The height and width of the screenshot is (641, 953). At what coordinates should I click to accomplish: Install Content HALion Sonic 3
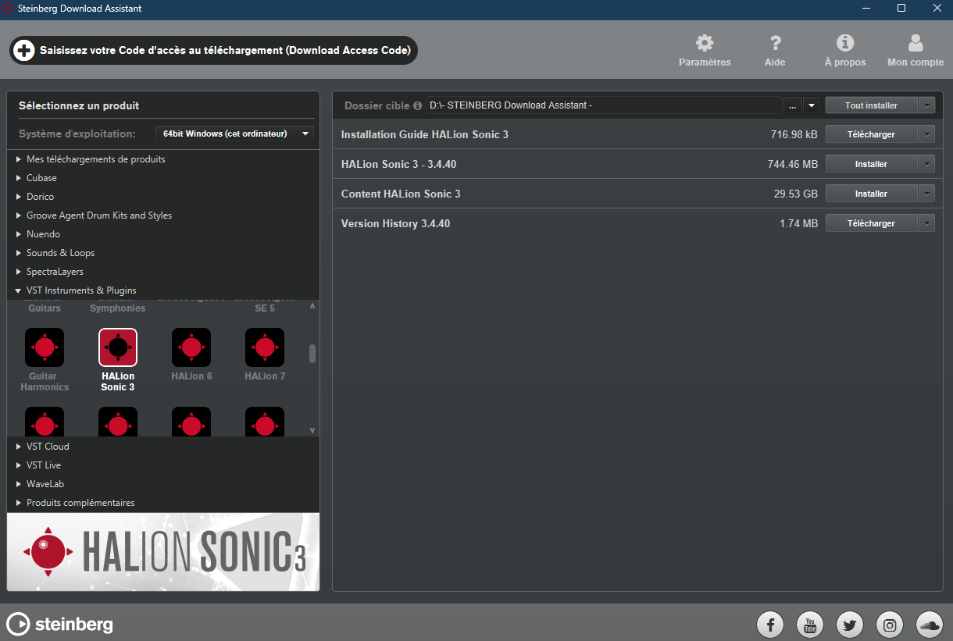coord(871,194)
